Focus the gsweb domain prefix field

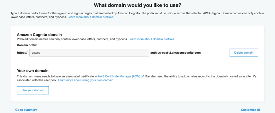click(89, 53)
